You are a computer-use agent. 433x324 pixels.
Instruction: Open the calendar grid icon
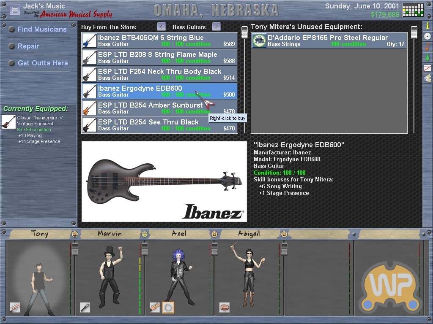tap(413, 10)
